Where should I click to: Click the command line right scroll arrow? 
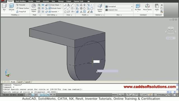point(175,92)
